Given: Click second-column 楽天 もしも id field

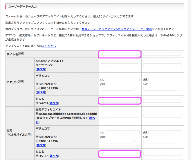Looking at the screenshot, I should 162,154.
